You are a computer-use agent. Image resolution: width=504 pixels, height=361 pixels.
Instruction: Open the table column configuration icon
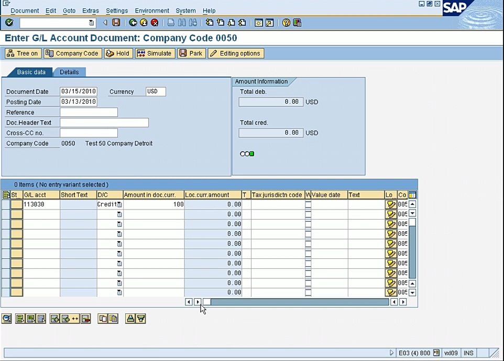(412, 195)
